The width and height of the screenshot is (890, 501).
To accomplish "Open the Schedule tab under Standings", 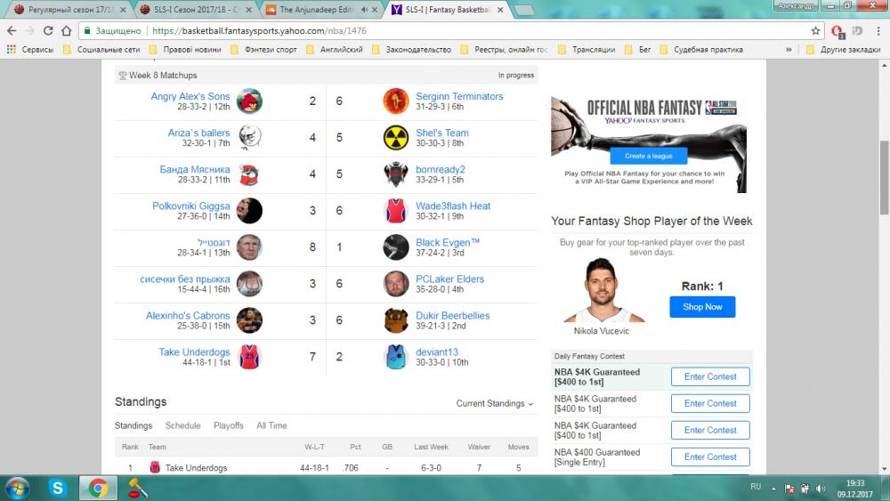I will click(182, 425).
